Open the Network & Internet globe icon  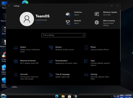point(16,61)
